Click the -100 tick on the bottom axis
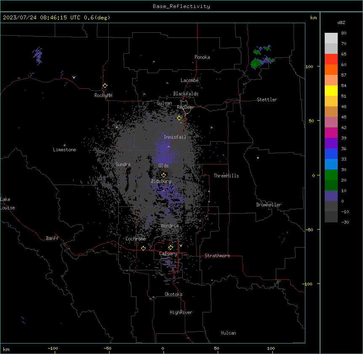The height and width of the screenshot is (354, 363). (x=53, y=348)
